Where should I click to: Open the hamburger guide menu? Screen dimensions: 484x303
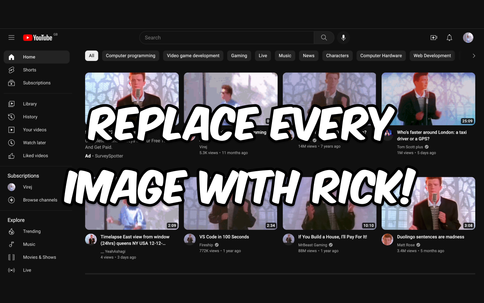[x=11, y=37]
